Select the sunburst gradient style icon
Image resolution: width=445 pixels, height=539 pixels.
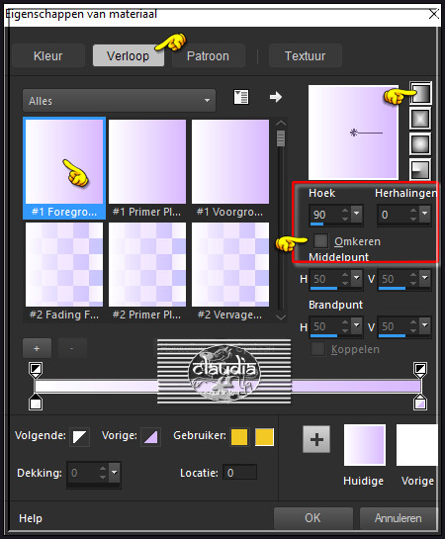click(x=420, y=144)
